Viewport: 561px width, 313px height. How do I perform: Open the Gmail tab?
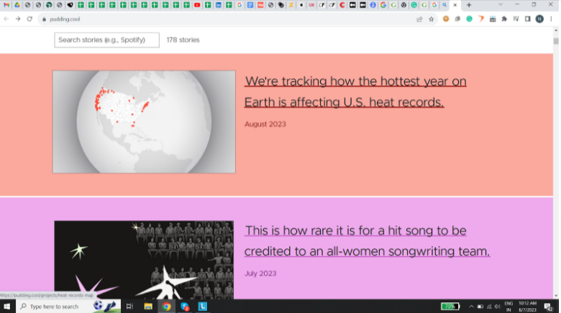(x=6, y=5)
